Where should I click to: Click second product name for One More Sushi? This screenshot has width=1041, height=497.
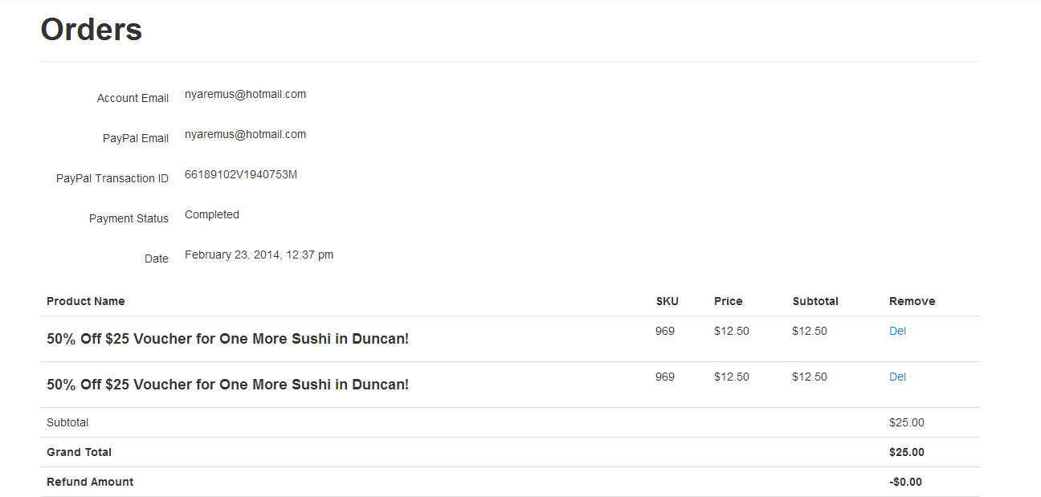coord(228,385)
